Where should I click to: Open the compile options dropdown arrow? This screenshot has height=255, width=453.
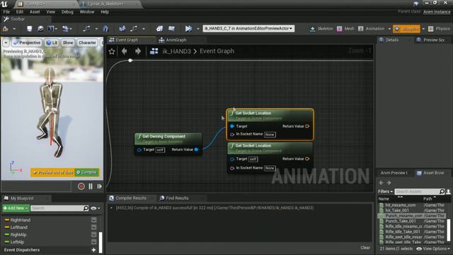[x=14, y=28]
